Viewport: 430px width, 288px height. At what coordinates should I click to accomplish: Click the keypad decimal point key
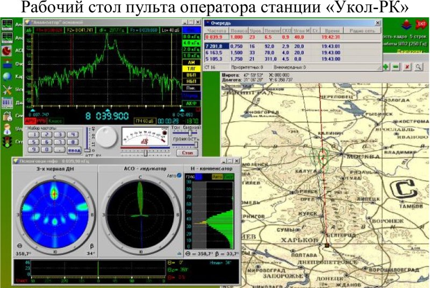[x=60, y=150]
